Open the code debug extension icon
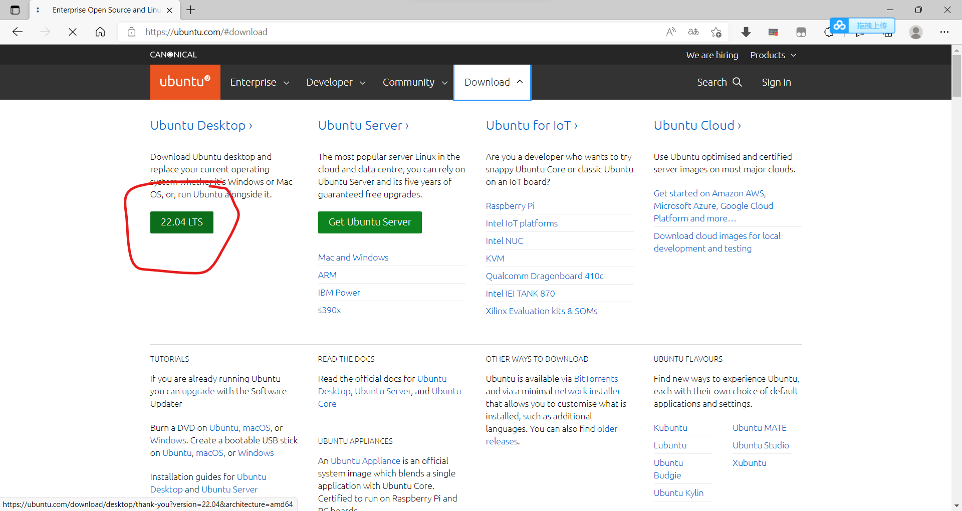The height and width of the screenshot is (511, 962). pos(773,32)
